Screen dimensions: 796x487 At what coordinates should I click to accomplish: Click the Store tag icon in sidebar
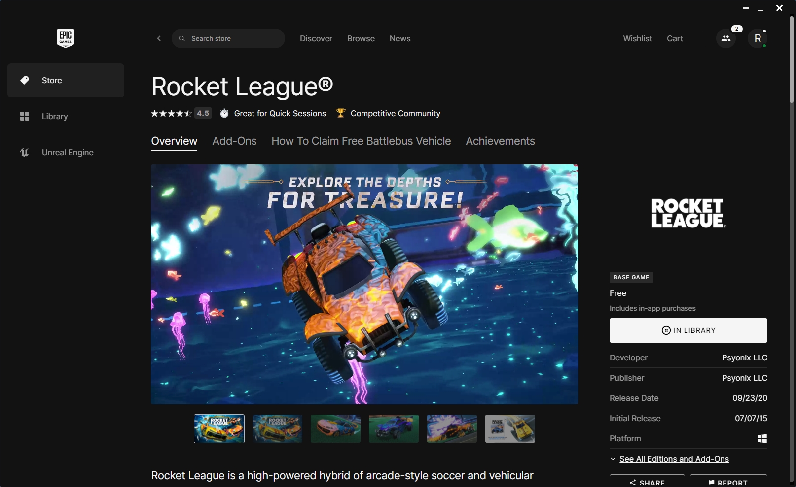(x=25, y=80)
